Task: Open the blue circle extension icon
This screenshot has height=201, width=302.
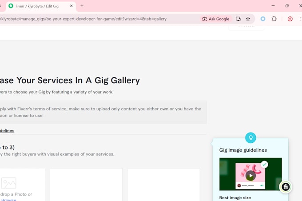Action: [263, 19]
